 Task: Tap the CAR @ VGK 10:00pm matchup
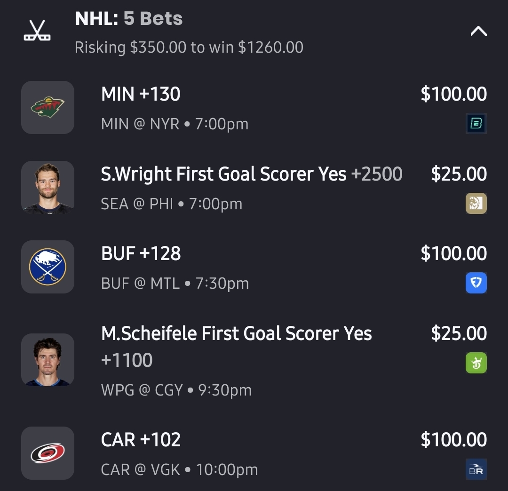coord(179,470)
